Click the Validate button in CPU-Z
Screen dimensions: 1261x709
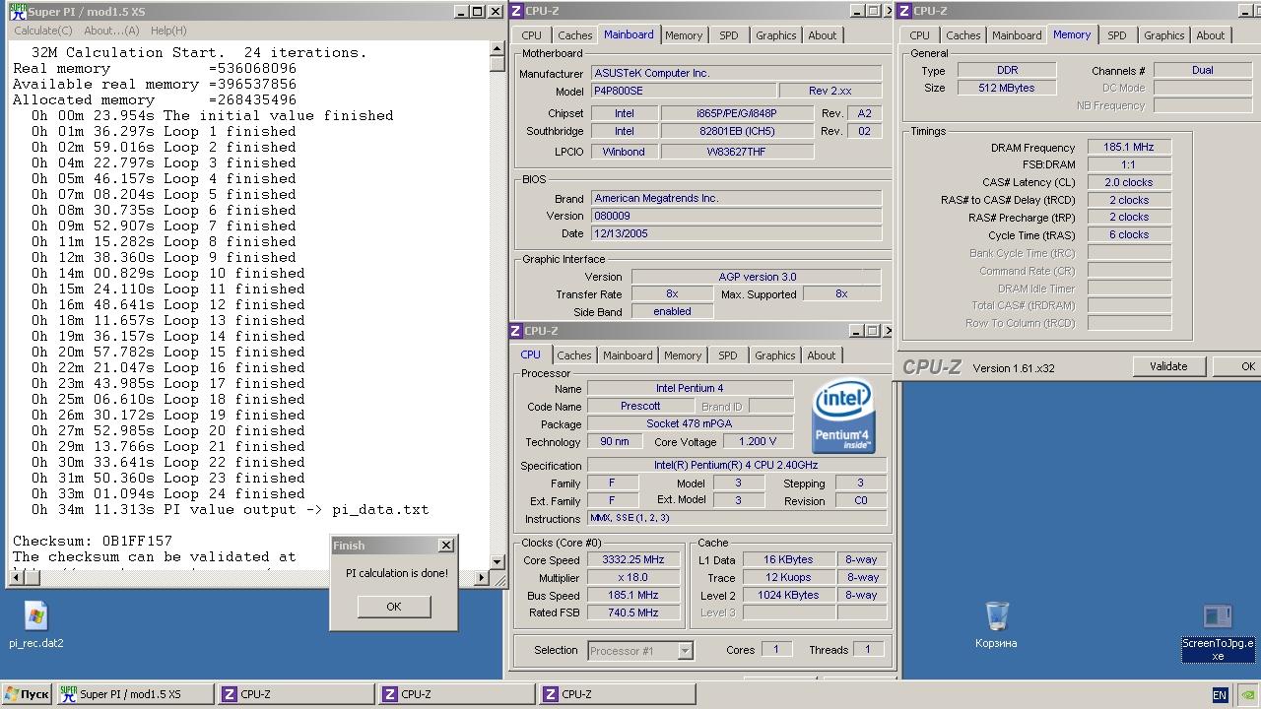click(1168, 366)
